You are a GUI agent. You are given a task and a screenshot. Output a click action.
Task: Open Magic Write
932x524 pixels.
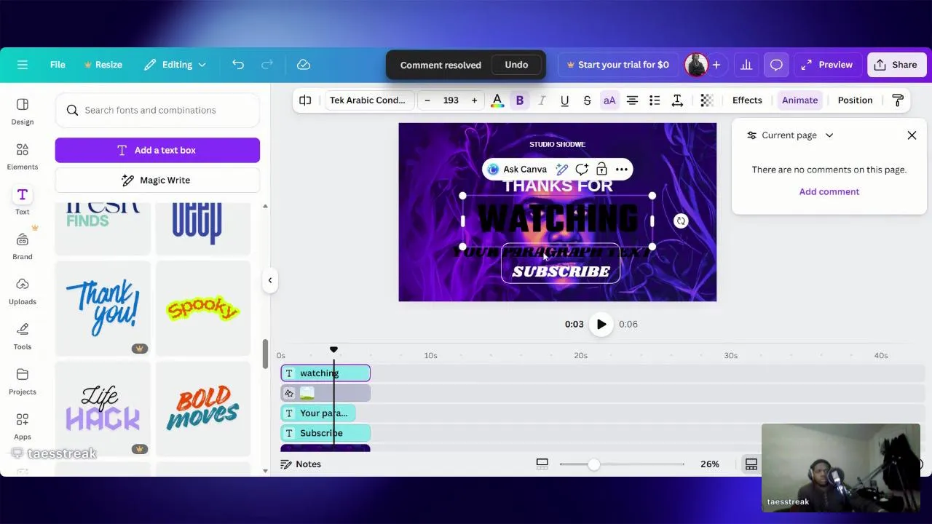tap(157, 180)
